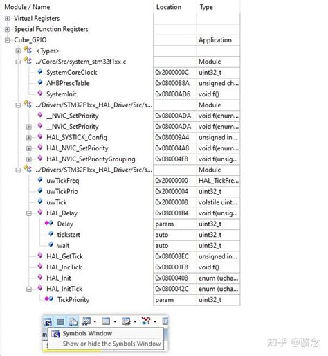Open the Watch windows dropdown arrow
The image size is (328, 356).
click(95, 321)
